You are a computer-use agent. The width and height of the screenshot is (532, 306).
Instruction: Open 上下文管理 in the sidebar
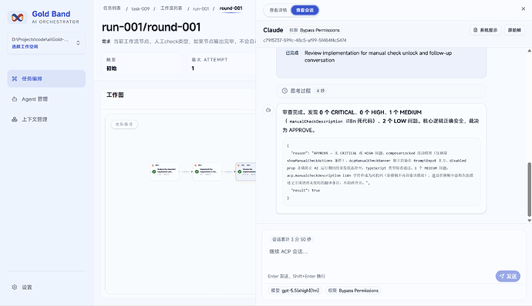(46, 119)
